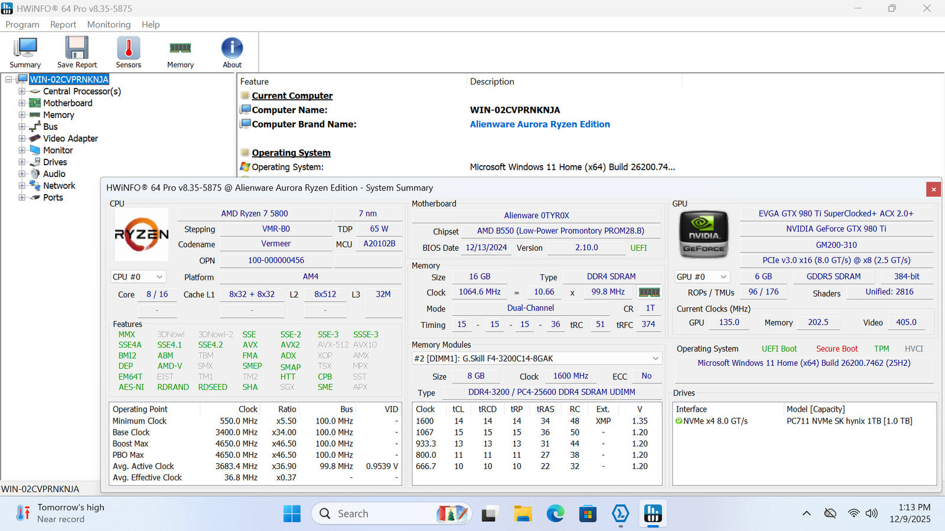This screenshot has width=945, height=531.
Task: Collapse the WIN-02CVPRNKNJA root node
Action: [x=9, y=80]
